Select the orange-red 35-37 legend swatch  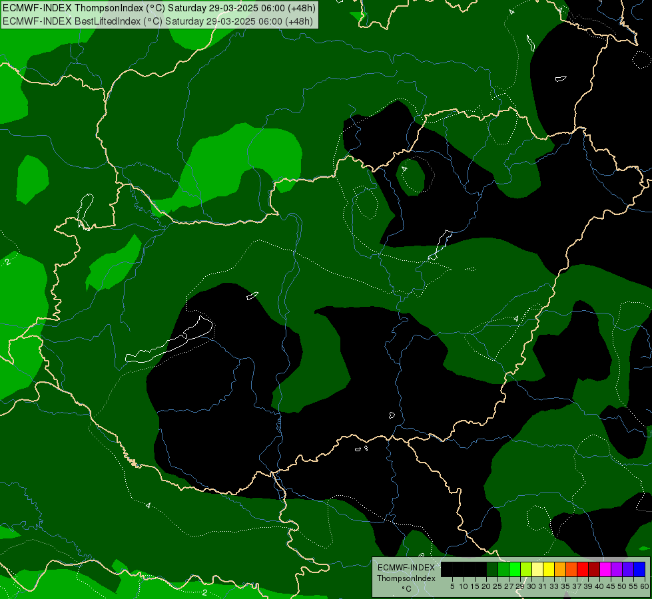pos(571,569)
